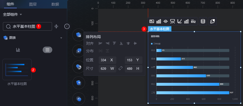243x106 pixels.
Task: Switch to the 图层 tab
Action: coord(33,4)
